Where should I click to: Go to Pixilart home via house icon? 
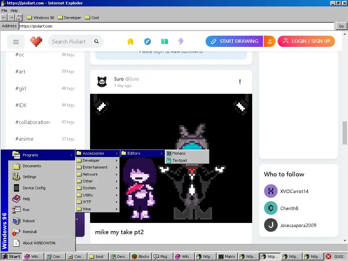click(x=130, y=41)
